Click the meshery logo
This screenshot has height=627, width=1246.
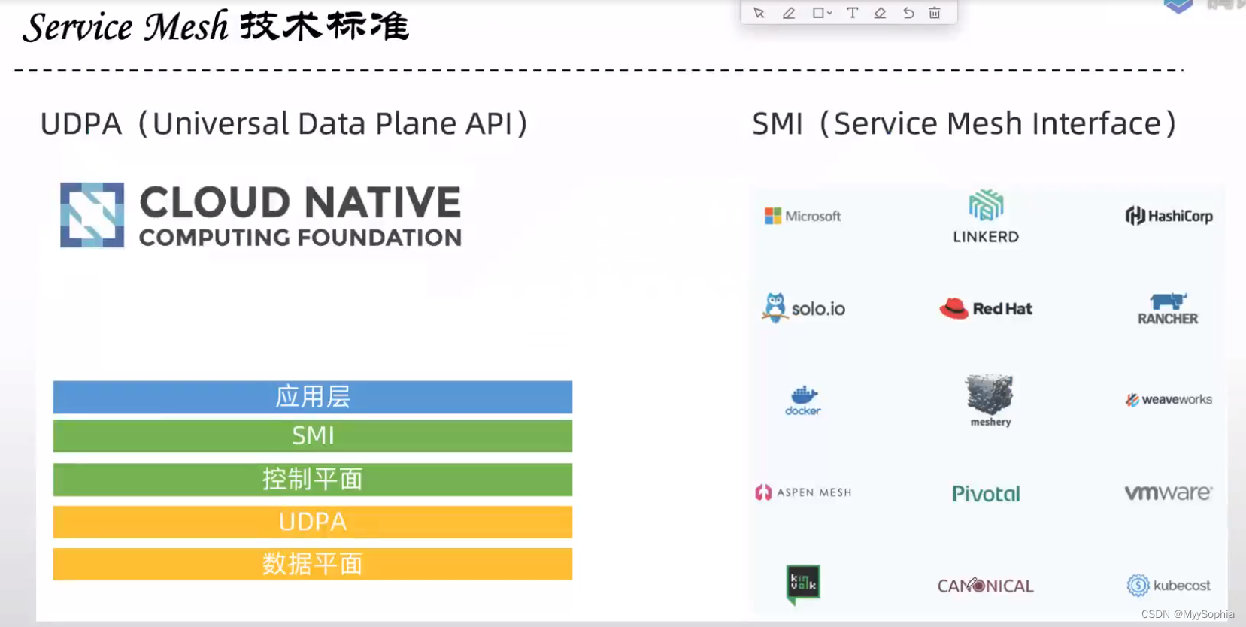click(x=990, y=400)
